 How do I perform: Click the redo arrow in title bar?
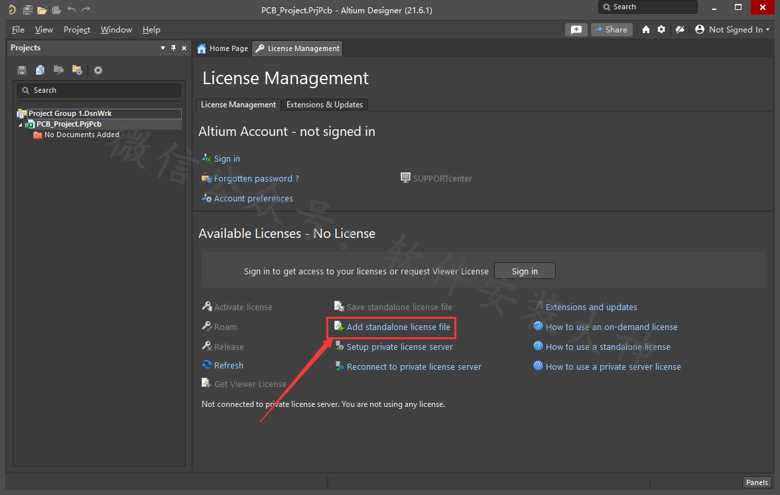86,9
